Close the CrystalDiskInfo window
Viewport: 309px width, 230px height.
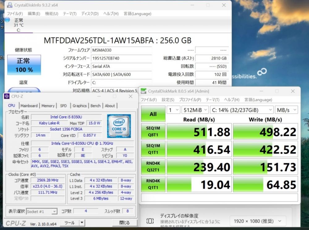(224, 5)
